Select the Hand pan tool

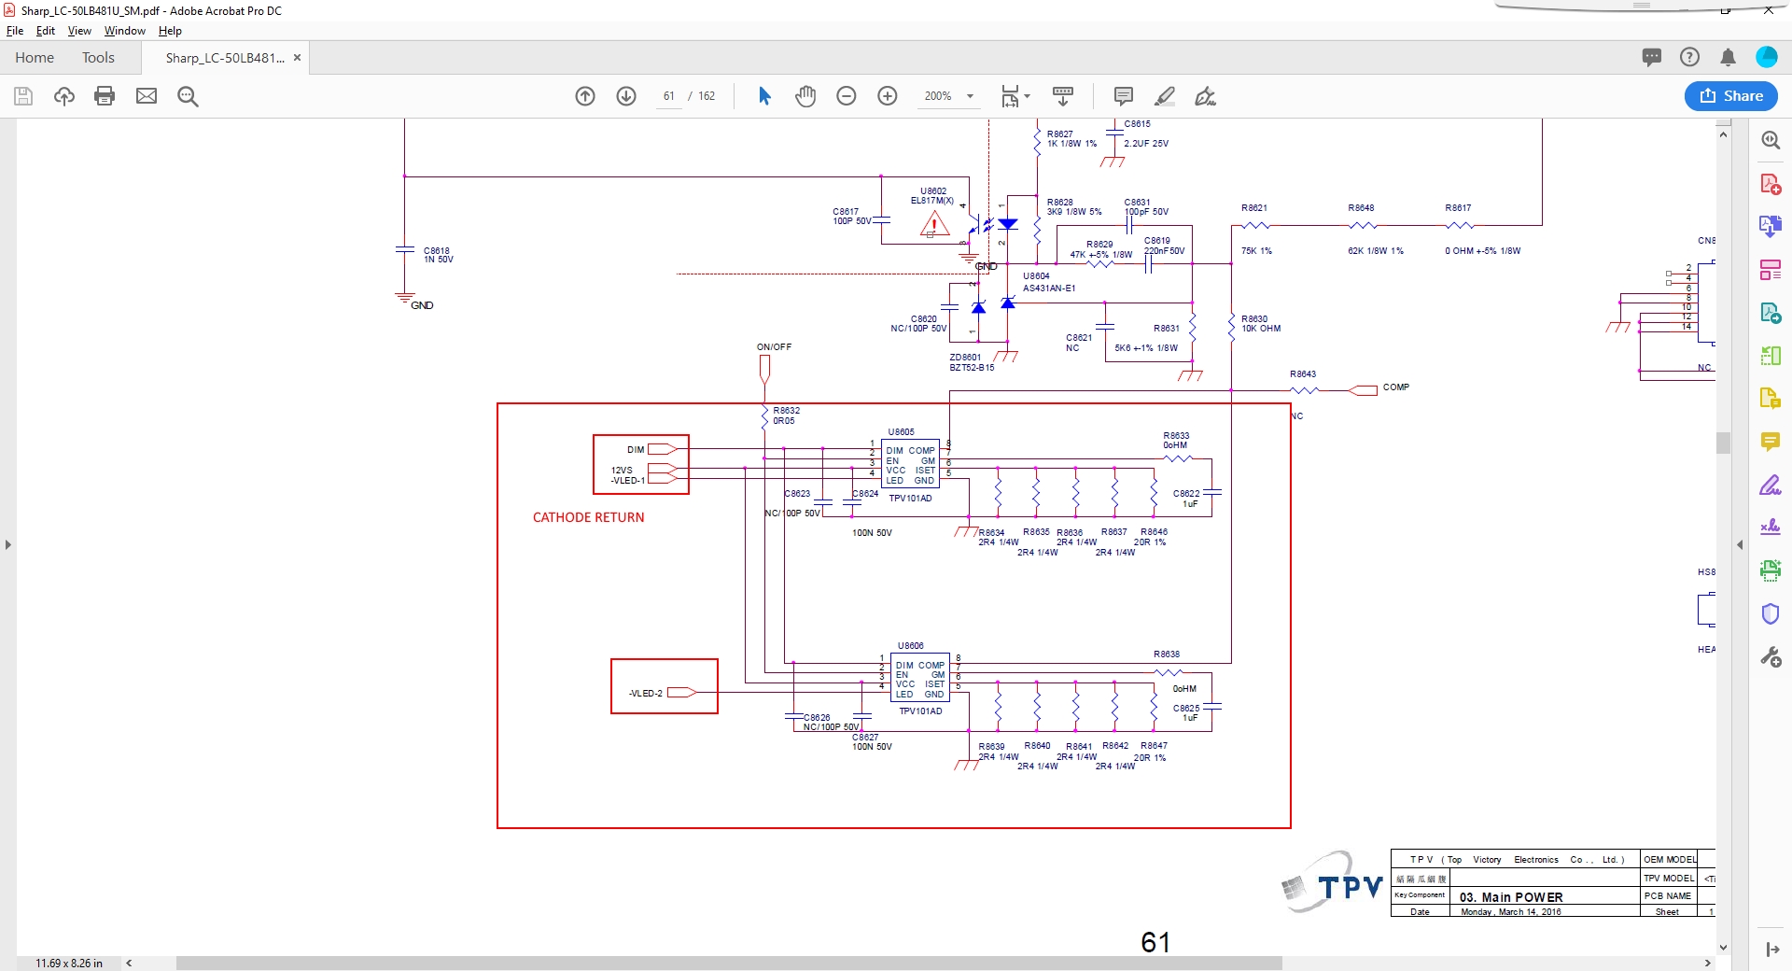tap(805, 96)
